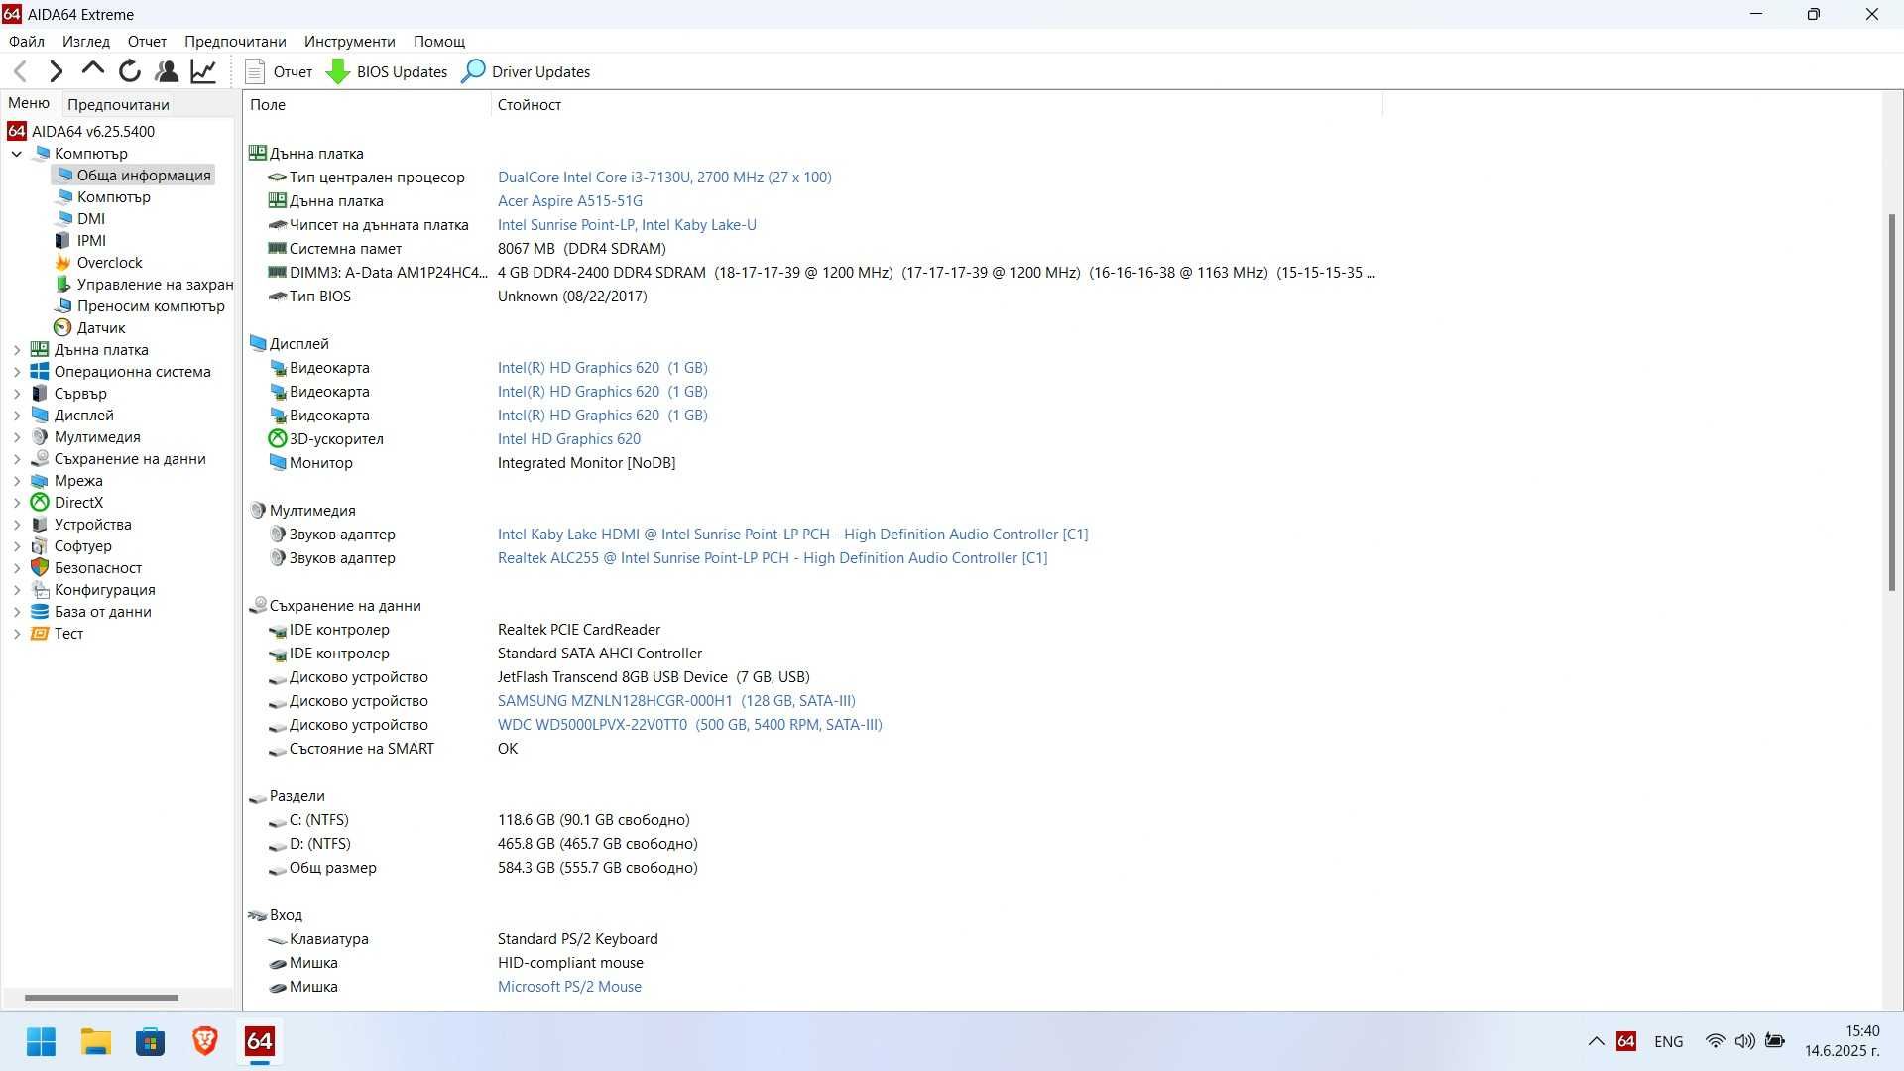Open the Предпочитани menu
The width and height of the screenshot is (1904, 1071).
[235, 42]
